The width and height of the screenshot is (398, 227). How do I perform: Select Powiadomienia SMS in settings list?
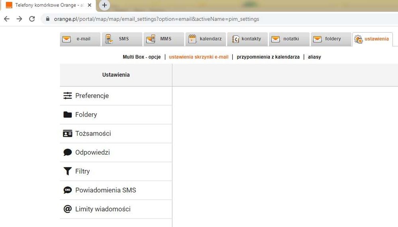(x=116, y=190)
